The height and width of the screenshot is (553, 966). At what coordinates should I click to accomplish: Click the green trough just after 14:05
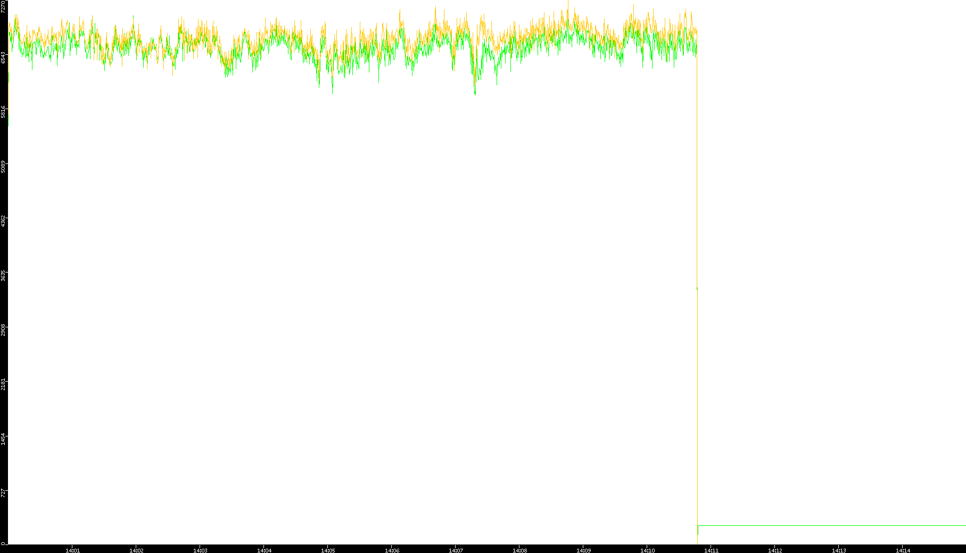[333, 93]
